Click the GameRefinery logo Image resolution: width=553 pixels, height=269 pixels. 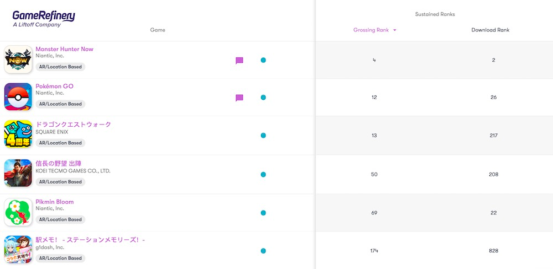click(x=44, y=18)
